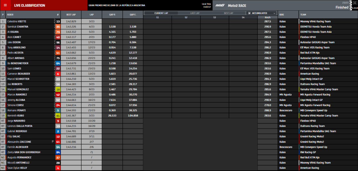The width and height of the screenshot is (358, 171).
Task: Click rider number badge 84 for Van Den Goorbergh
Action: [58, 152]
